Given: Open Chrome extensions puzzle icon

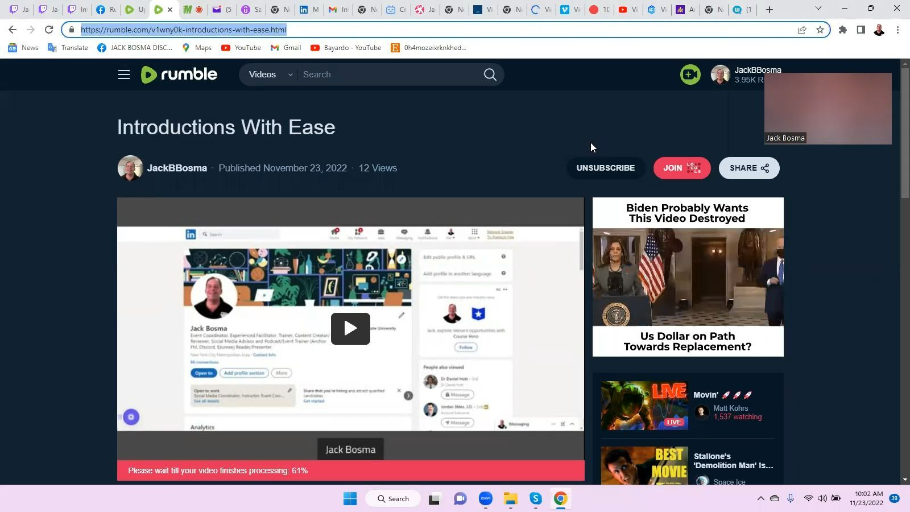Looking at the screenshot, I should [x=843, y=30].
